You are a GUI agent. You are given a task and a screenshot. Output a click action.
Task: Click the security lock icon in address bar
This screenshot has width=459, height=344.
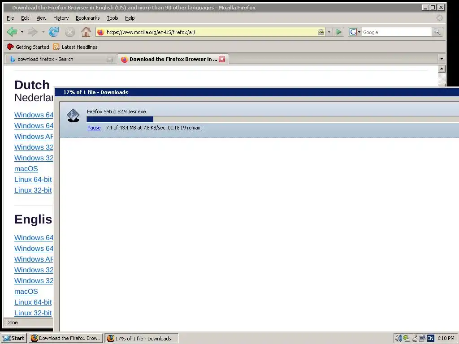coord(321,32)
